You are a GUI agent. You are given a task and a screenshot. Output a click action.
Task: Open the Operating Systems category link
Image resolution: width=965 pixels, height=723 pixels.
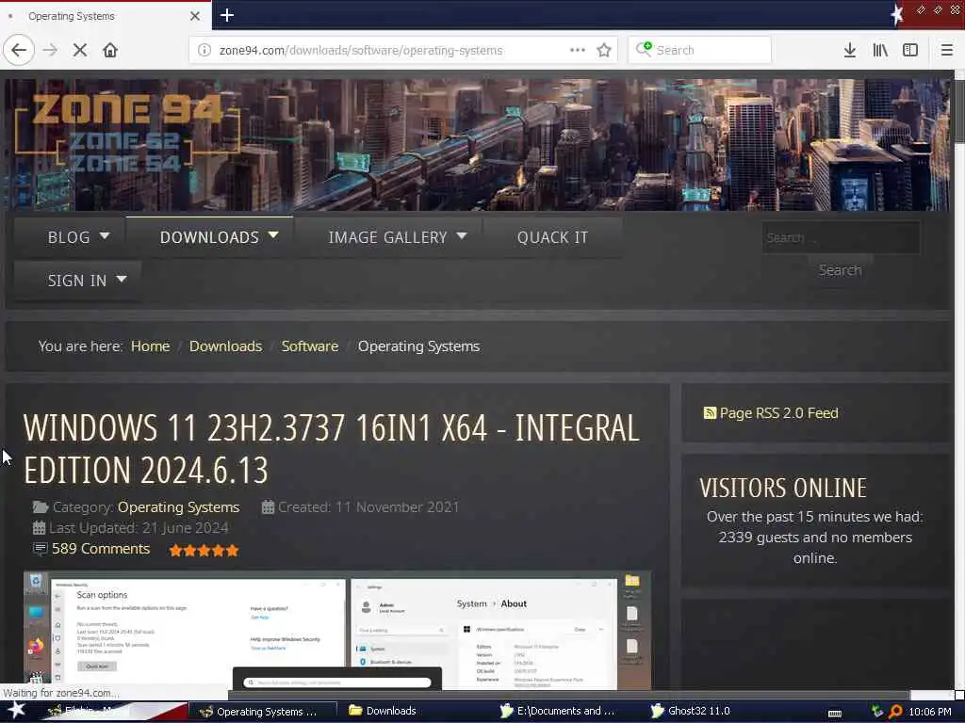coord(178,507)
